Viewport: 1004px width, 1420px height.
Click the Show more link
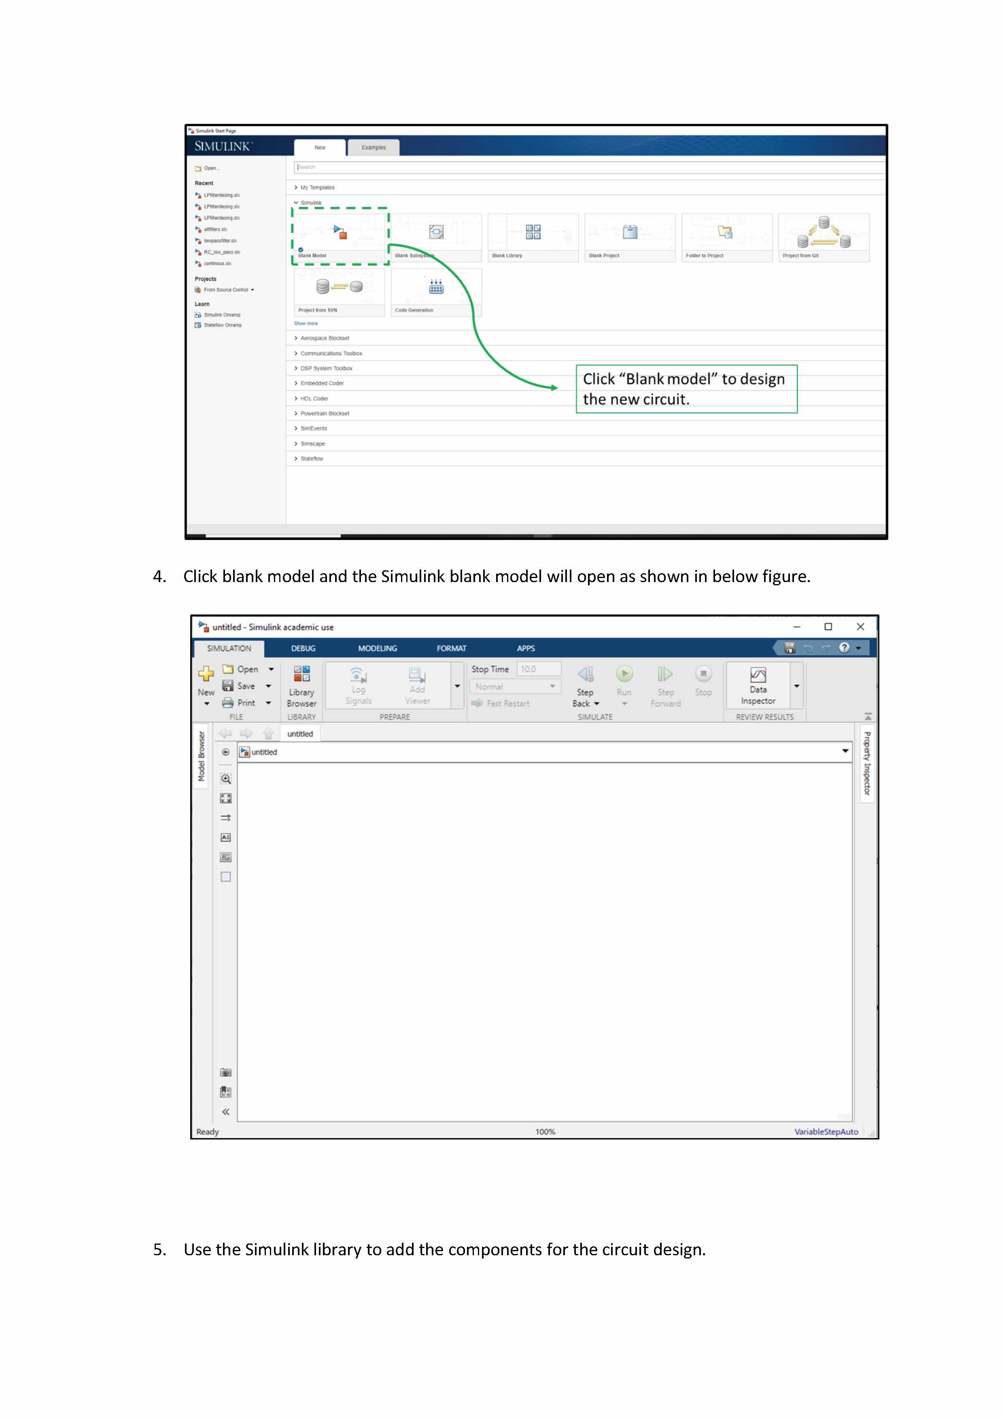(306, 323)
